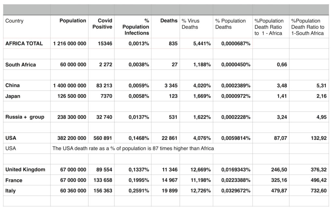Select the 89 554 covid positive cell

pos(101,170)
